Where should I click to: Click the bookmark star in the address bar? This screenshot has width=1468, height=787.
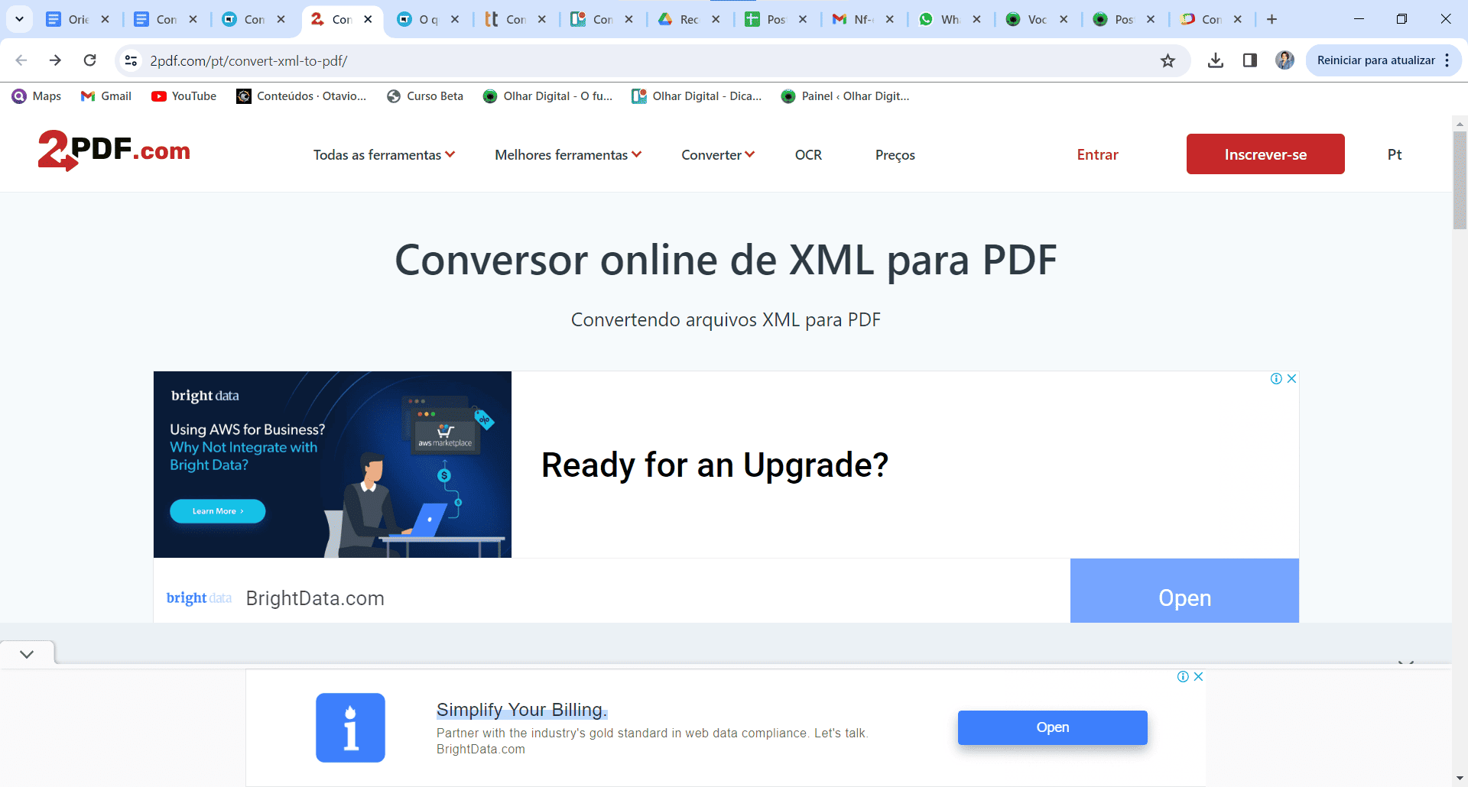(x=1168, y=60)
